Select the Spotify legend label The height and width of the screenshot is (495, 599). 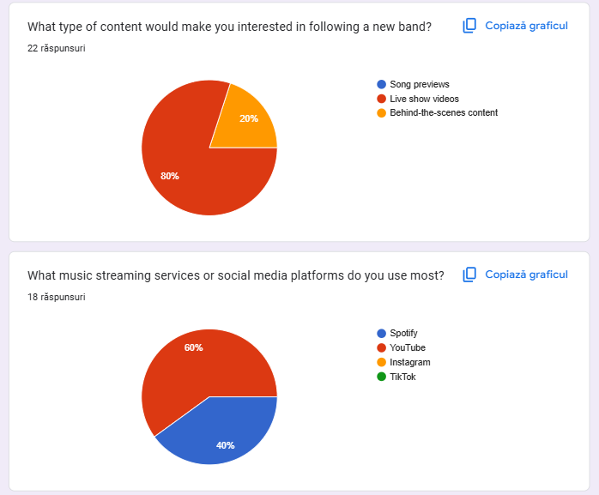point(403,333)
